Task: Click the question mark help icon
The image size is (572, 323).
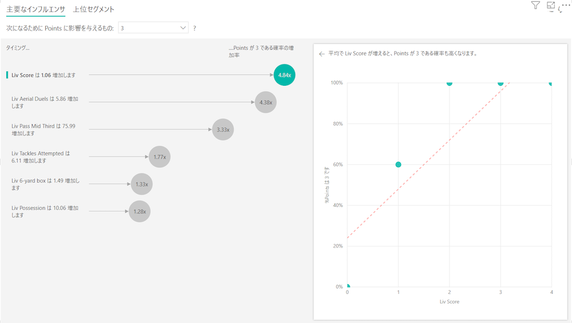Action: [x=194, y=28]
